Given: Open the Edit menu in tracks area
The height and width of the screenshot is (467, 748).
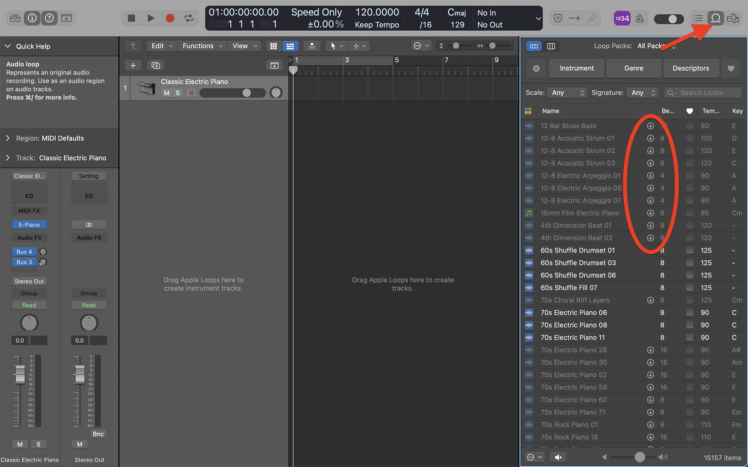Looking at the screenshot, I should pyautogui.click(x=162, y=46).
